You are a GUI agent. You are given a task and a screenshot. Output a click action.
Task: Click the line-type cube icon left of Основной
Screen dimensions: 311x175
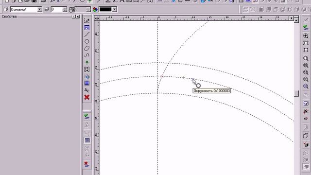tap(6, 9)
